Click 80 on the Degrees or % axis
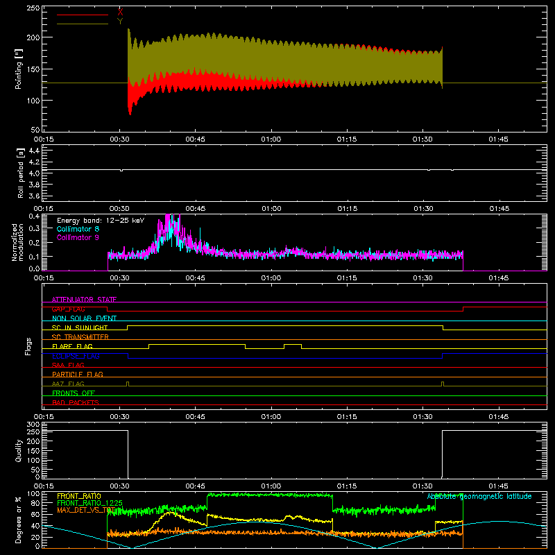This screenshot has height=555, width=555. point(35,503)
